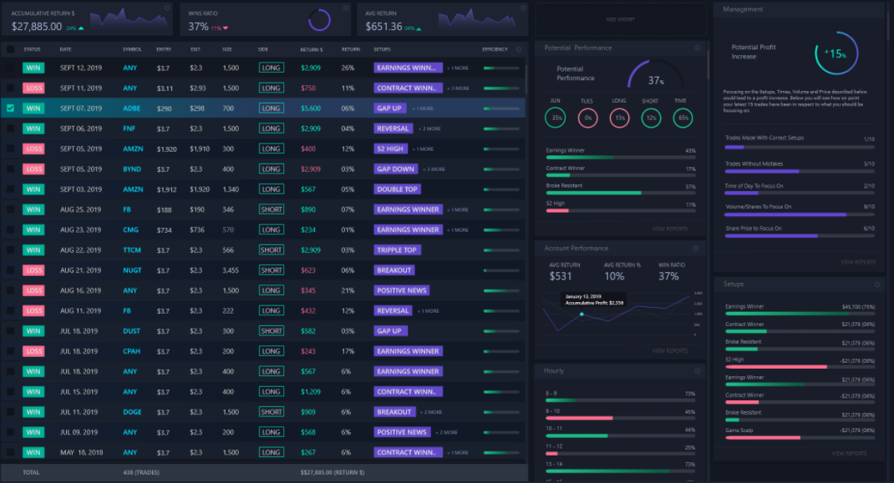Expand +2 MORE beside POSITIVE NEWS in JUL 09 row

[446, 432]
